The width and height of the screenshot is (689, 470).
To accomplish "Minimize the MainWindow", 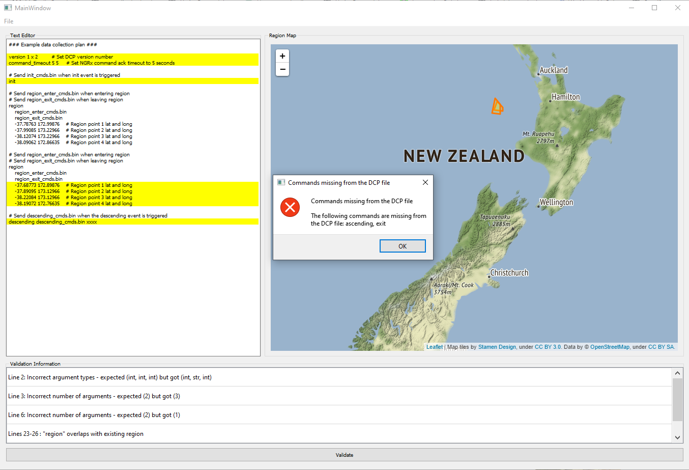I will 631,8.
